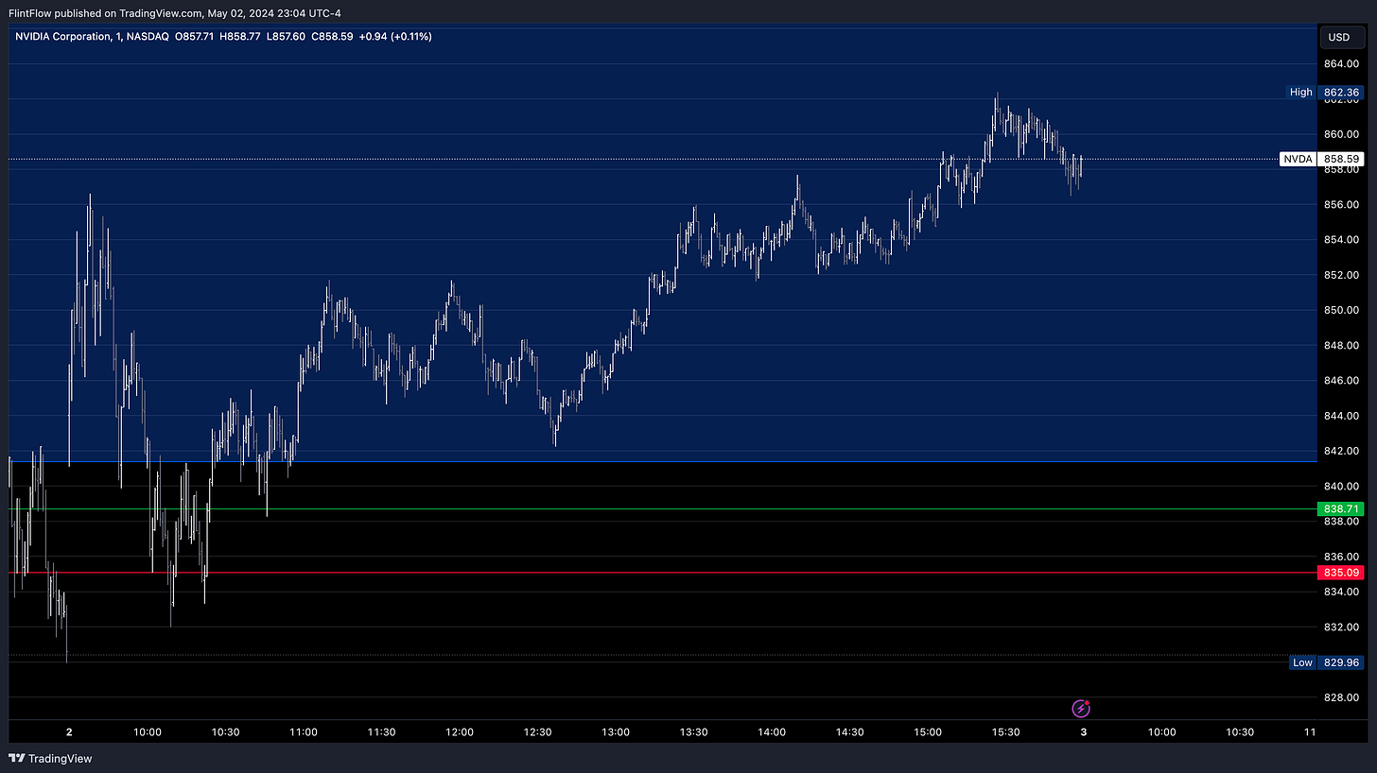This screenshot has width=1377, height=773.
Task: Click the 852.00 price axis label
Action: 1340,275
